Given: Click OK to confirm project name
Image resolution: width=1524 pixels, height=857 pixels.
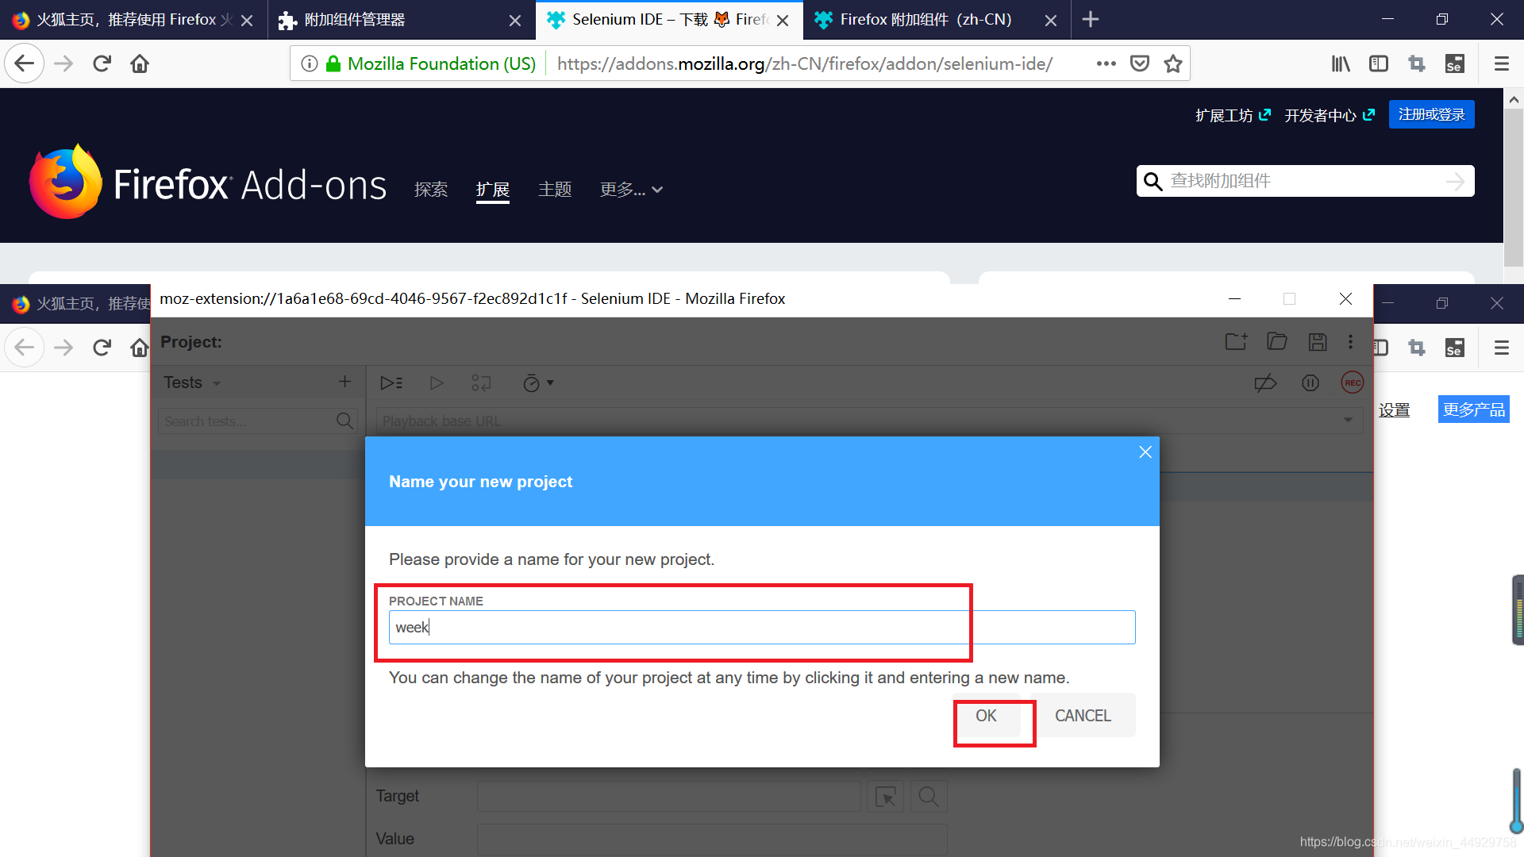Looking at the screenshot, I should (986, 716).
